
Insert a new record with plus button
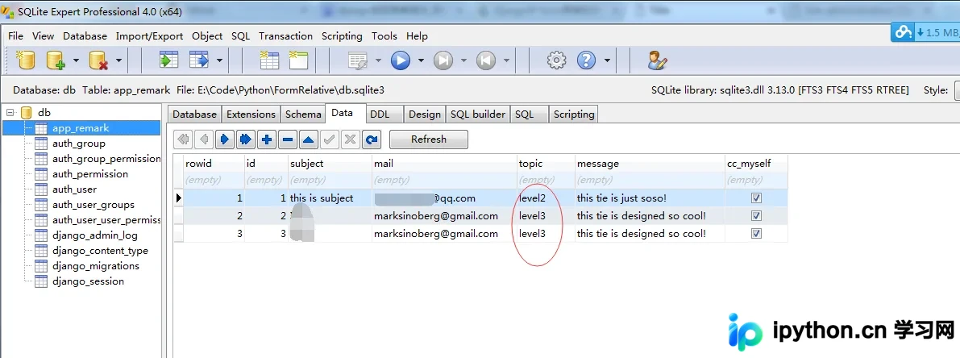[x=266, y=139]
